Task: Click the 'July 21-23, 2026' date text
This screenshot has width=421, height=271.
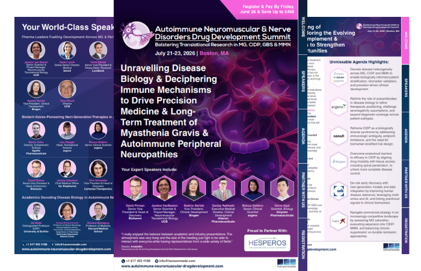Action: 175,53
